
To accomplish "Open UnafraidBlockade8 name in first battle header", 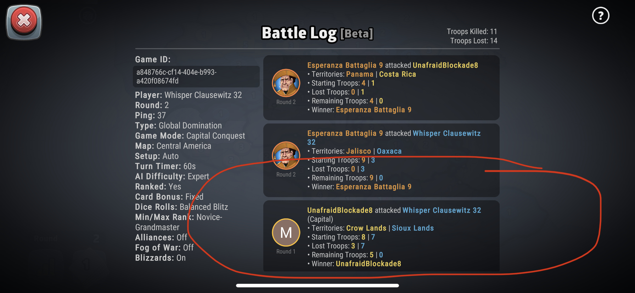I will coord(445,65).
